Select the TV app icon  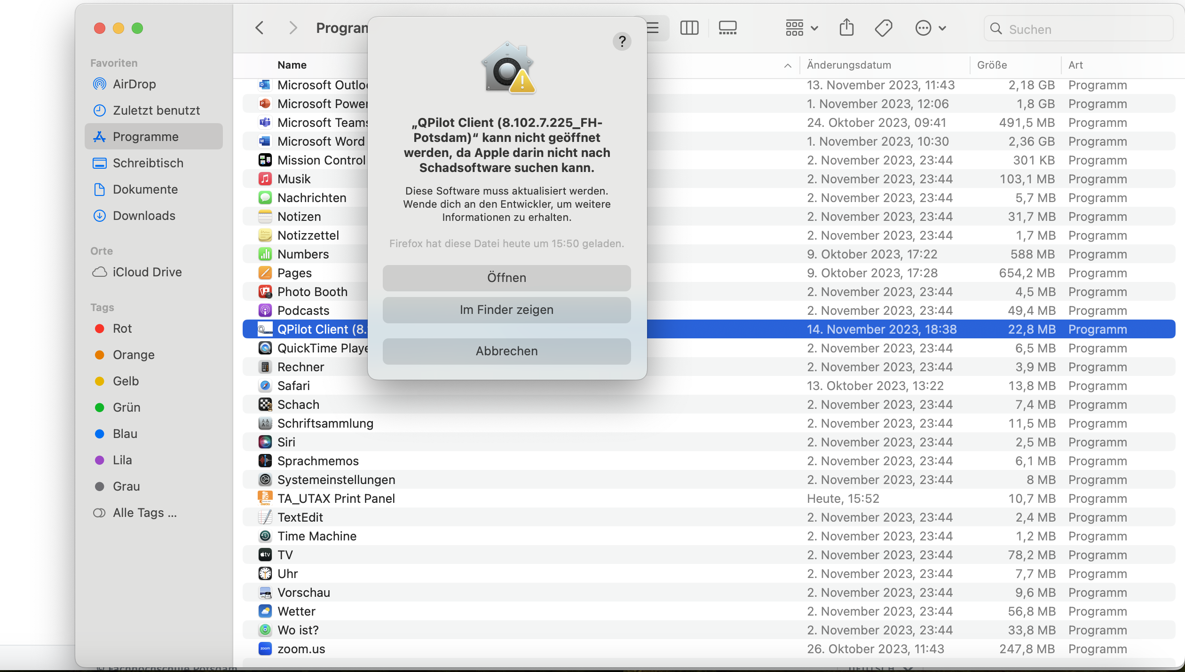[x=265, y=555]
